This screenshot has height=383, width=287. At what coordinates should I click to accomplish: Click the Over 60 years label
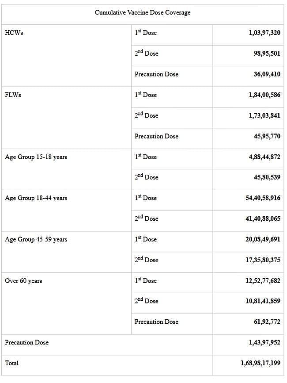[x=23, y=281]
